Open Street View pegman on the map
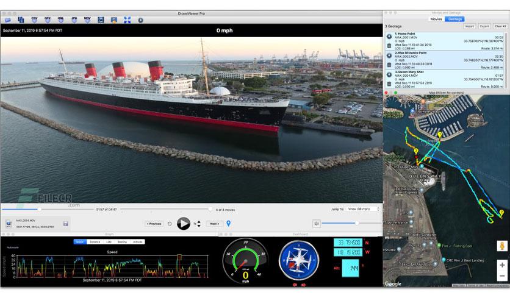This screenshot has width=510, height=295. pyautogui.click(x=502, y=246)
